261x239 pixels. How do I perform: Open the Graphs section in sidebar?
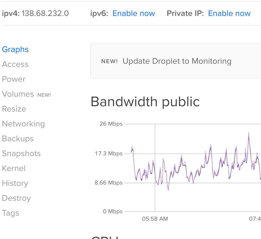[15, 50]
